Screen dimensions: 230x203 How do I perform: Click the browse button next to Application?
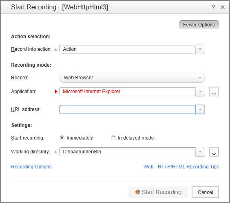[x=214, y=92]
